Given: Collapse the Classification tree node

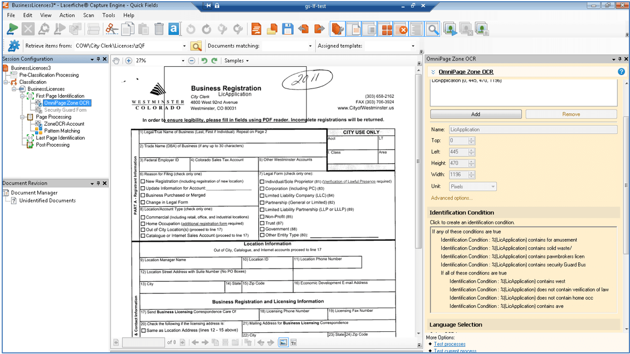Looking at the screenshot, I should [x=6, y=82].
